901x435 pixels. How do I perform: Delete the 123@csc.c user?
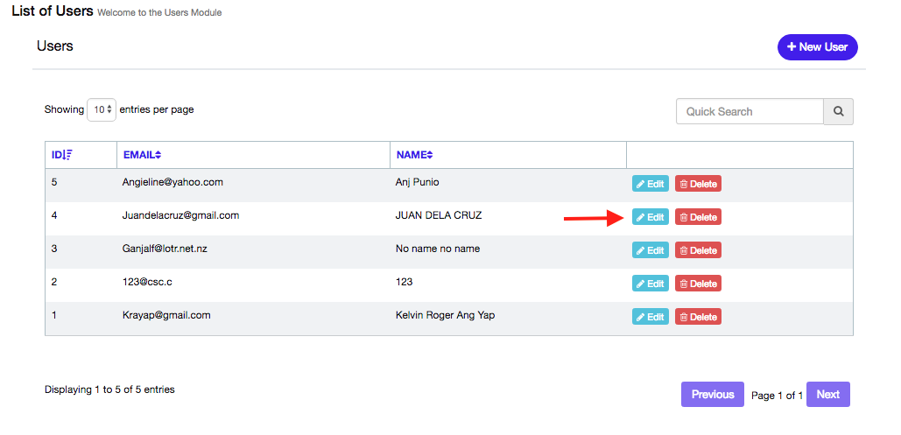698,284
